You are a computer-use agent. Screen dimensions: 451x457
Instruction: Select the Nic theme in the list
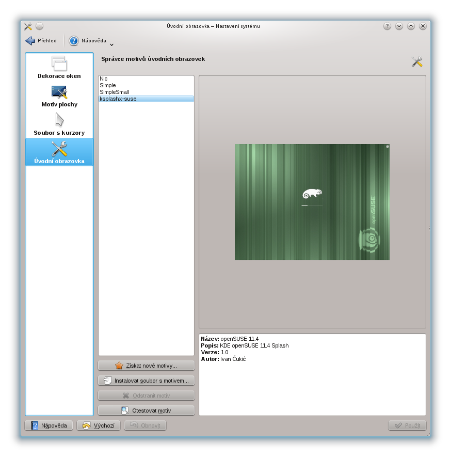[146, 78]
